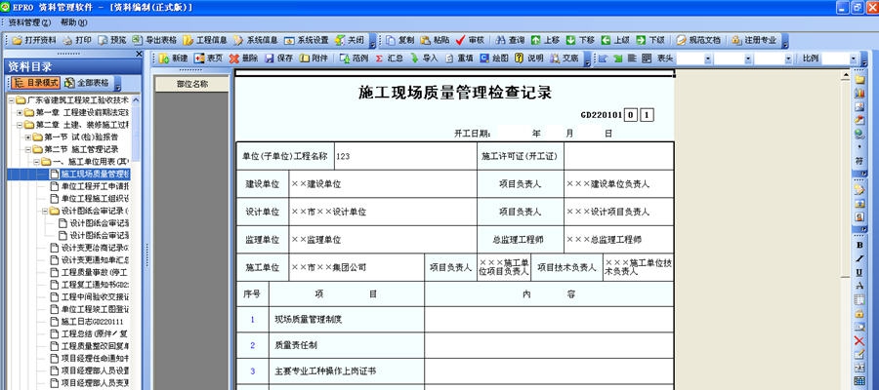Click 表页 sheet page button
This screenshot has width=879, height=390.
209,58
